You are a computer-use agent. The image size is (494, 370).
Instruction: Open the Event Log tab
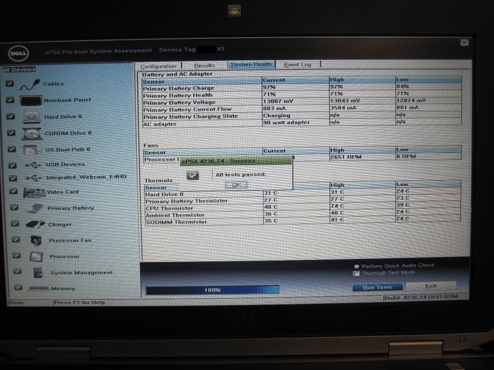(x=298, y=65)
